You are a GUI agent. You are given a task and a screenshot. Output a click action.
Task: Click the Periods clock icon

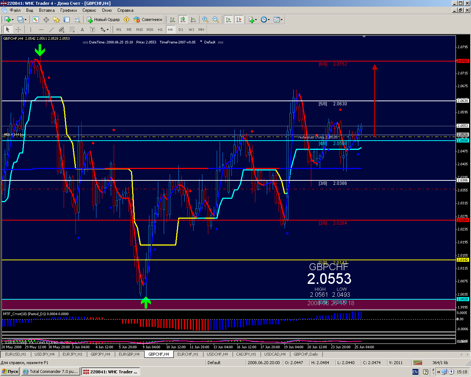263,20
